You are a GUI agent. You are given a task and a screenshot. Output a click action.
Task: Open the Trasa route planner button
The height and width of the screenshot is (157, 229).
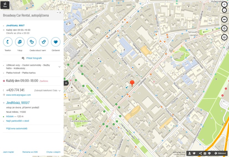5,5
